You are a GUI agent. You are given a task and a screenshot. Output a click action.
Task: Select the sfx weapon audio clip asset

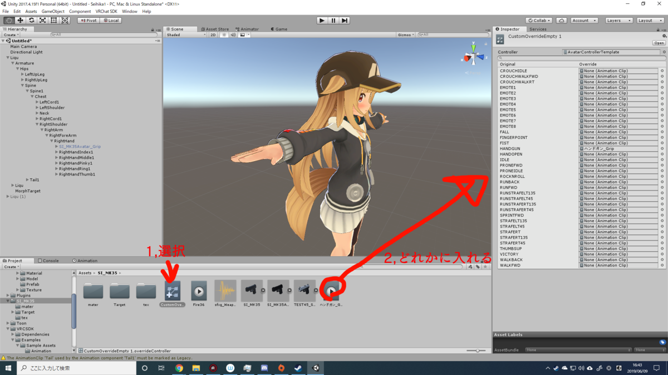click(225, 294)
